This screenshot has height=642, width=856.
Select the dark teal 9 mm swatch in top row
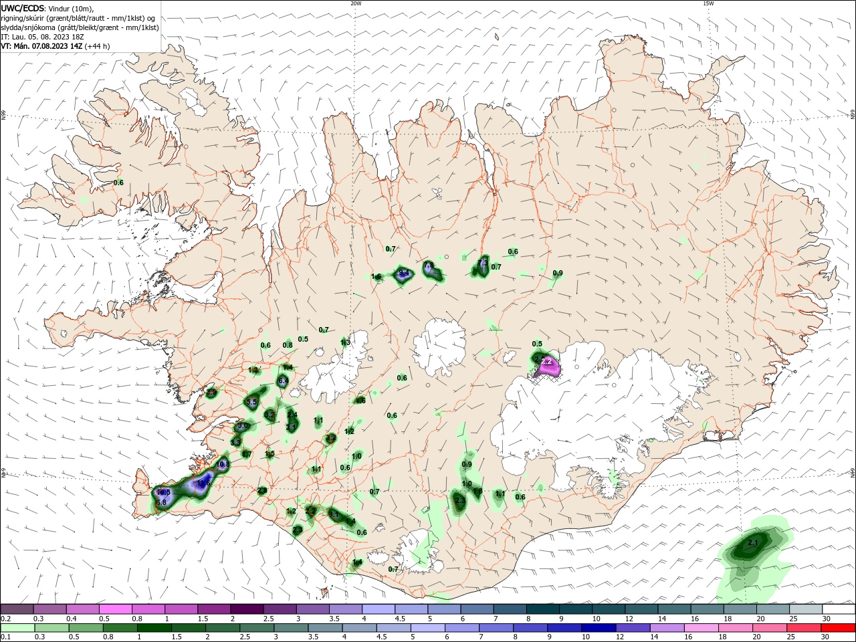point(575,609)
